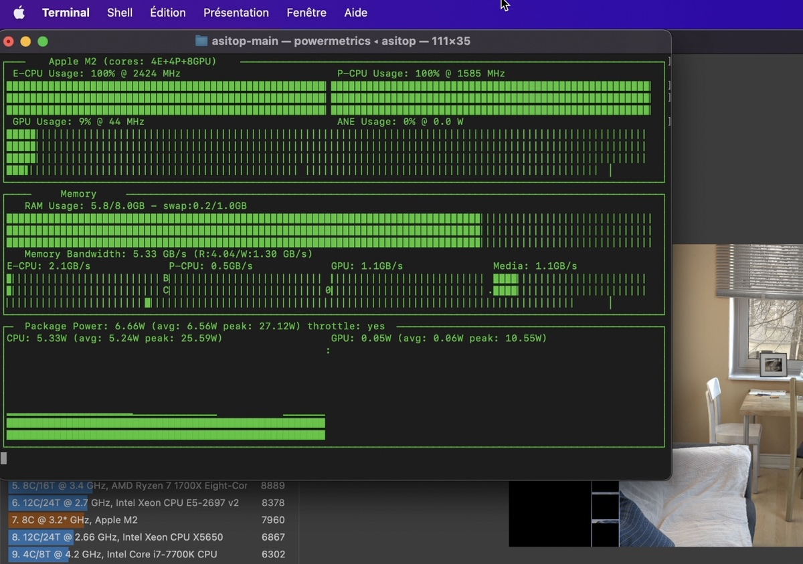This screenshot has height=564, width=803.
Task: Open the Fenêtre menu
Action: [x=306, y=13]
